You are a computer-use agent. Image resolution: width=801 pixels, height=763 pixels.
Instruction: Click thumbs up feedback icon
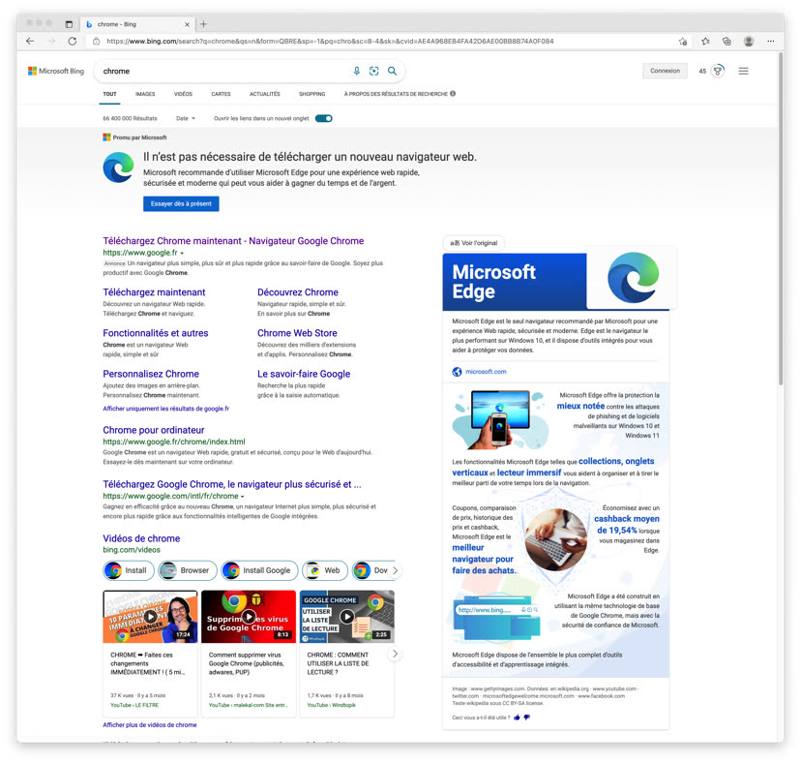(517, 717)
